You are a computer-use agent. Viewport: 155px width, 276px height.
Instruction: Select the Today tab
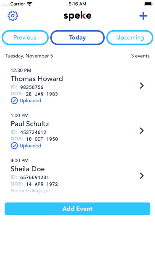pos(77,38)
